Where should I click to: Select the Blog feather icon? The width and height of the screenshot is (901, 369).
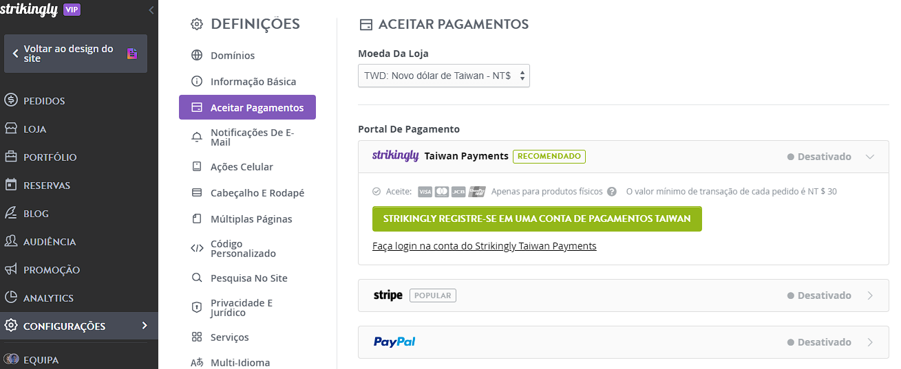tap(10, 213)
